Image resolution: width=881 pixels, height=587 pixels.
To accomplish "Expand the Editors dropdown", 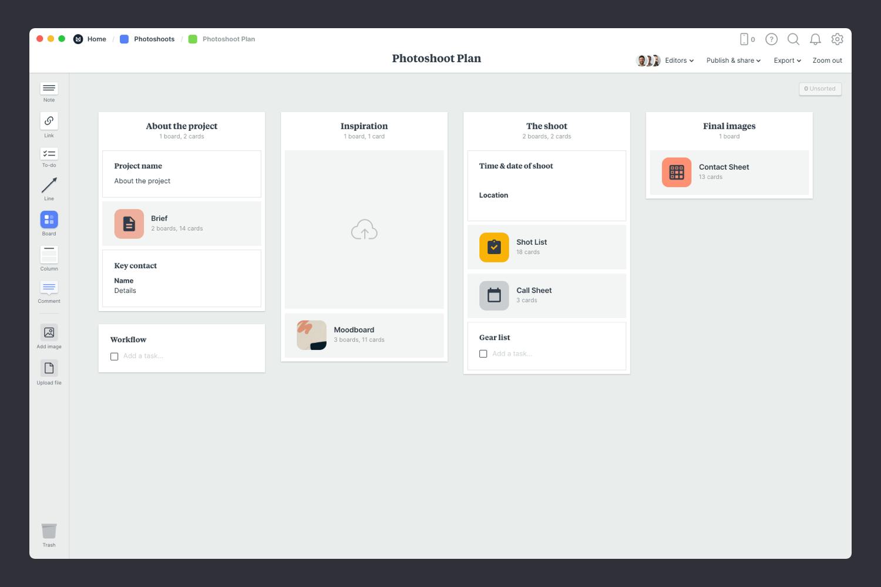I will pos(679,60).
